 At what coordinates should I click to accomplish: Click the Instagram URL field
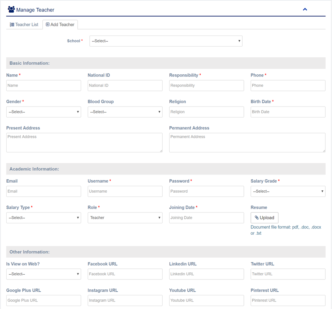pyautogui.click(x=125, y=300)
